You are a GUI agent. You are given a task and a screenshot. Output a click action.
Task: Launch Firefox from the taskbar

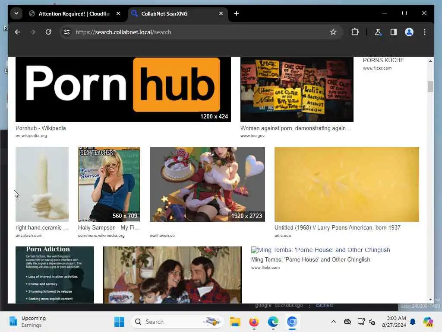click(254, 322)
